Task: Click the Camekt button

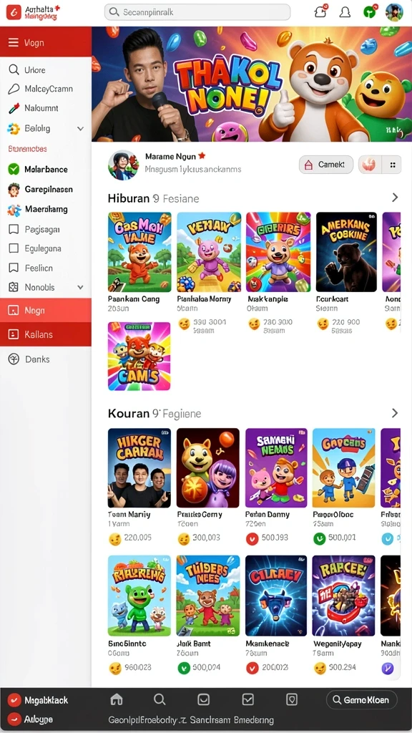Action: pyautogui.click(x=326, y=165)
